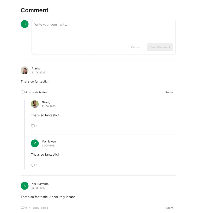
Task: Click the Send Comment button
Action: 160,47
